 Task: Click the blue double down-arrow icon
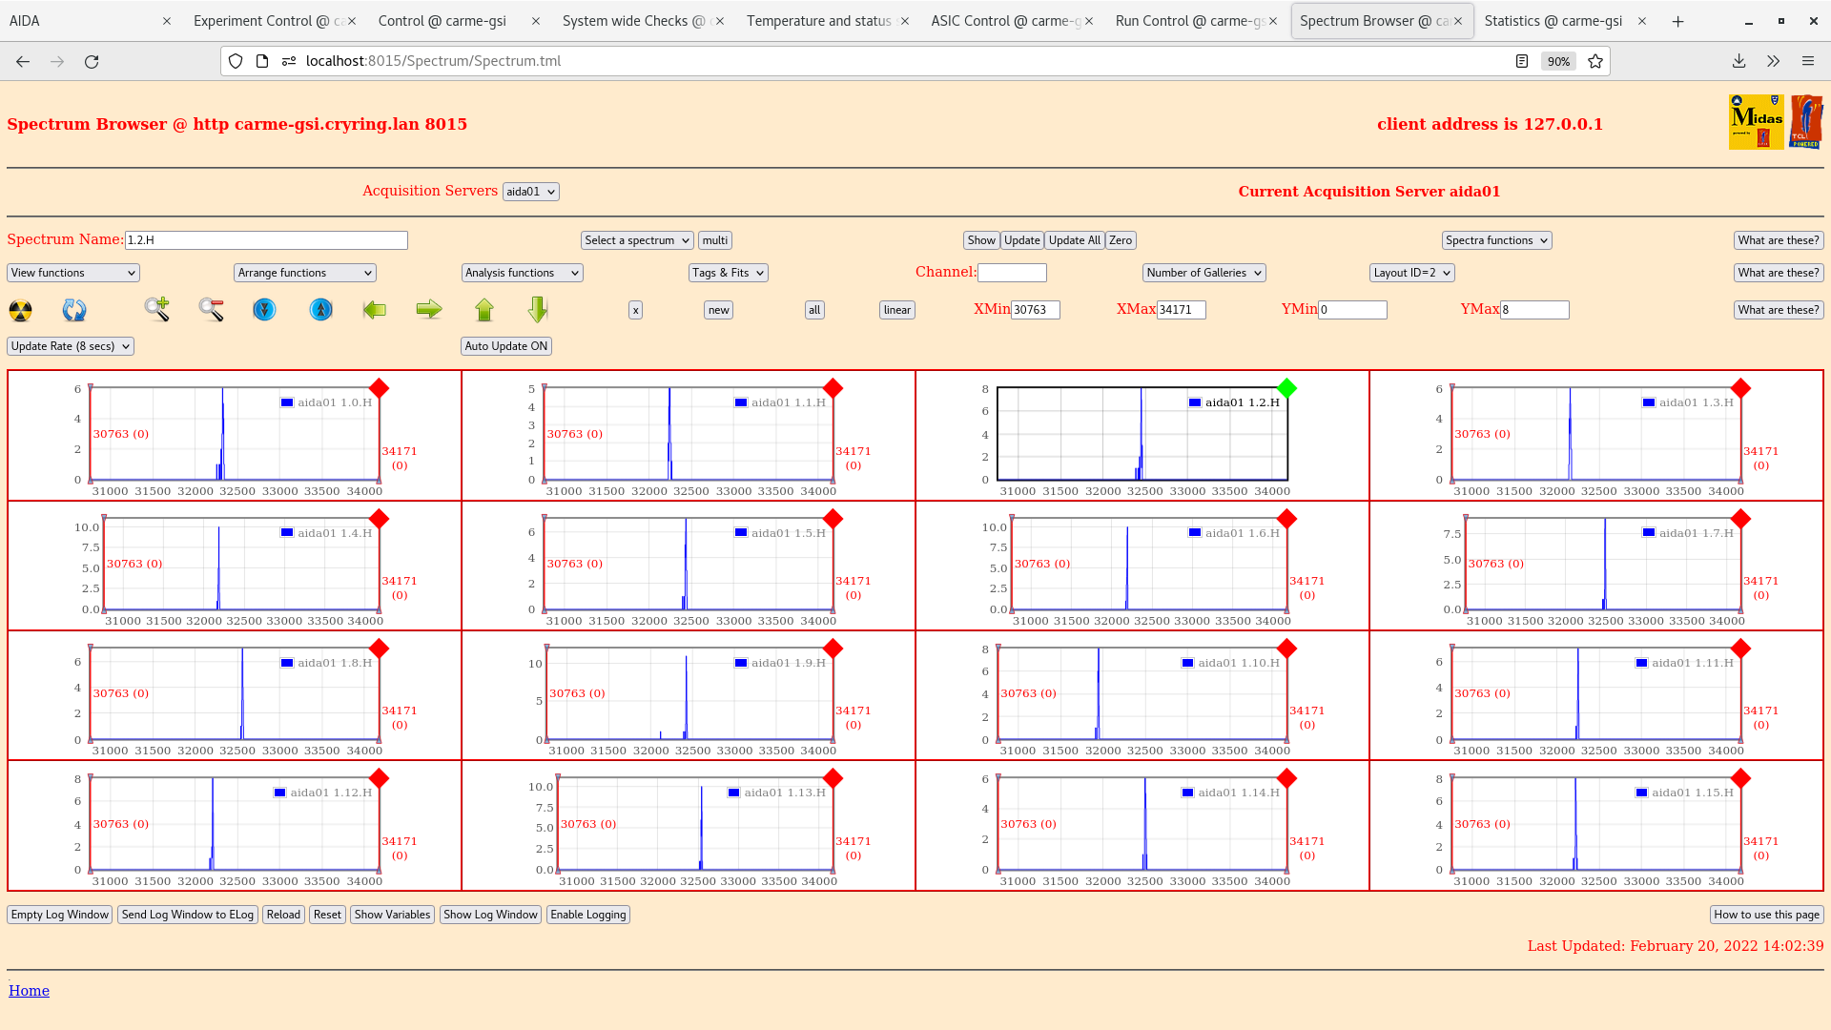[x=264, y=309]
